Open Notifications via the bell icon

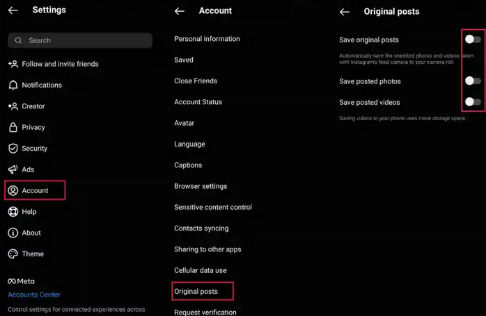13,85
